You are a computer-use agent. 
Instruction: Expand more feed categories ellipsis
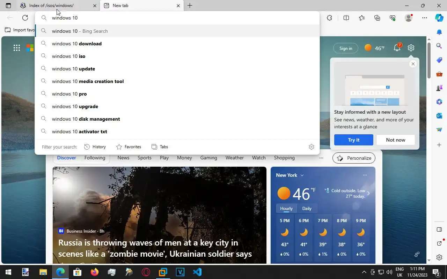(321, 158)
